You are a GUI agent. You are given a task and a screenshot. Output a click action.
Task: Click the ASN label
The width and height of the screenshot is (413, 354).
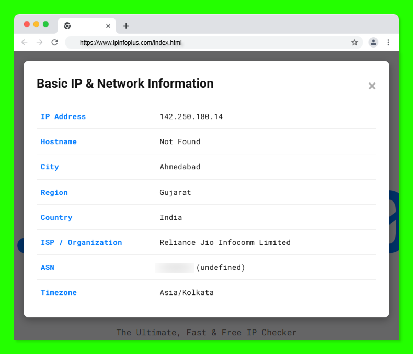(x=48, y=267)
